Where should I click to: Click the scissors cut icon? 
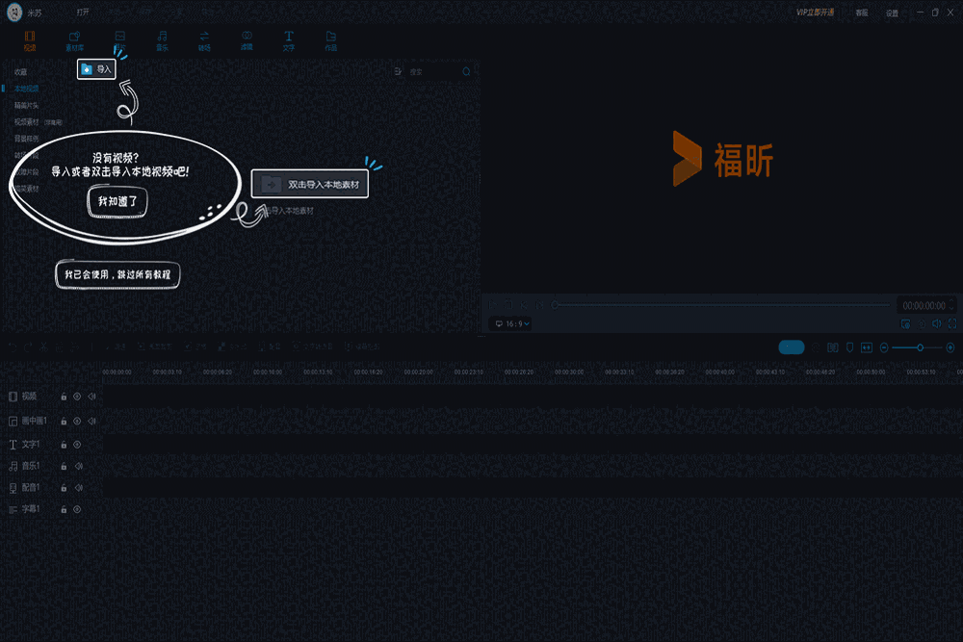point(43,347)
